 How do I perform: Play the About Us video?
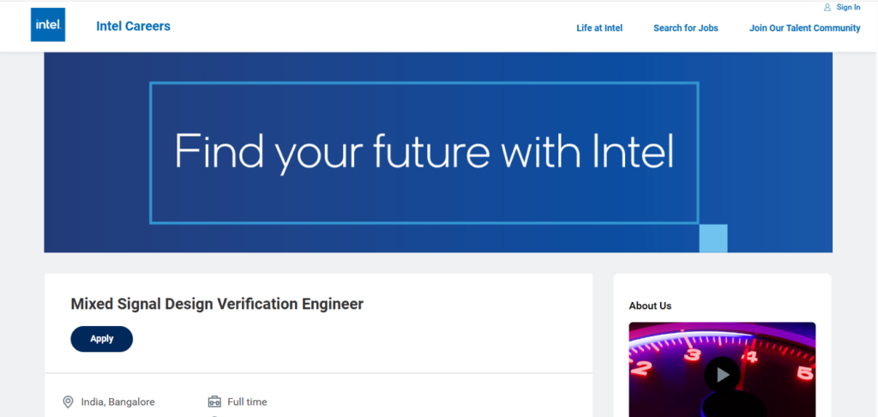click(x=722, y=374)
